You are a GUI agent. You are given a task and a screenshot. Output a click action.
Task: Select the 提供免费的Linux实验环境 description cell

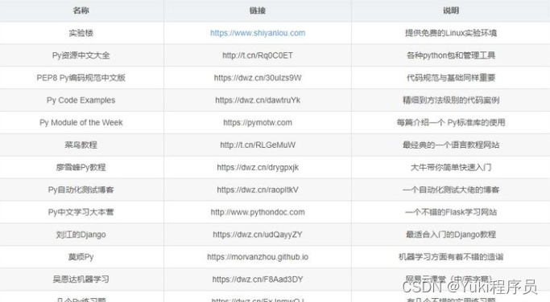[451, 33]
